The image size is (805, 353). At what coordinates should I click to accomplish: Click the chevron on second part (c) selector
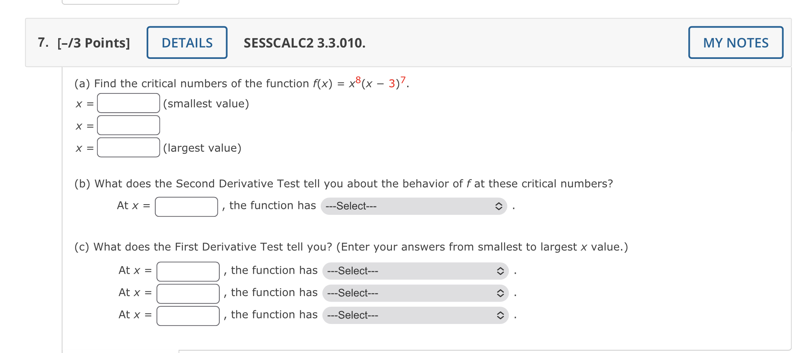500,293
